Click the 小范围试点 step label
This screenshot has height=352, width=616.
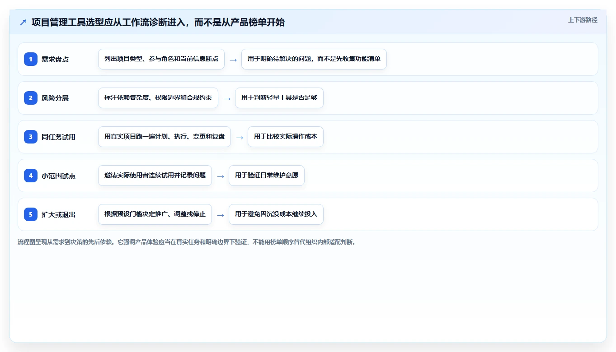click(x=58, y=176)
